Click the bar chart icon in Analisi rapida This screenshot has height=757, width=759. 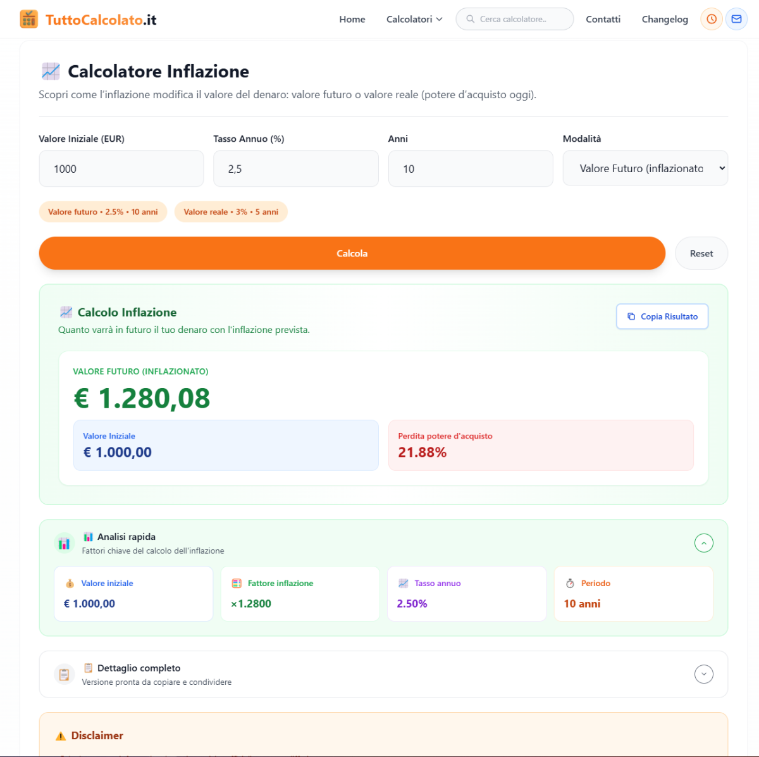coord(64,544)
